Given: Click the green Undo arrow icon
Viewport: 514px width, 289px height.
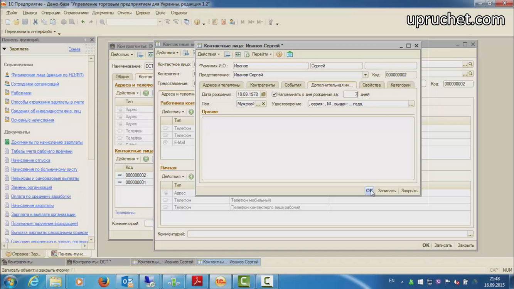Looking at the screenshot, I should (x=83, y=22).
